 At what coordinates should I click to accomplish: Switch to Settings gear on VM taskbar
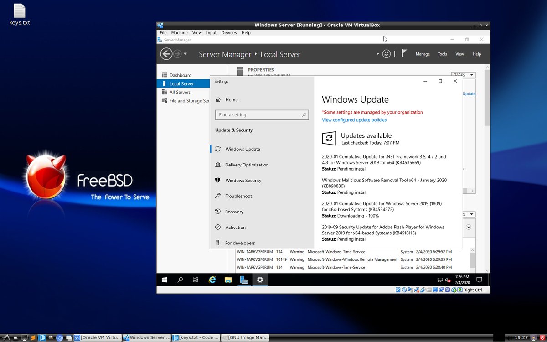(x=260, y=280)
